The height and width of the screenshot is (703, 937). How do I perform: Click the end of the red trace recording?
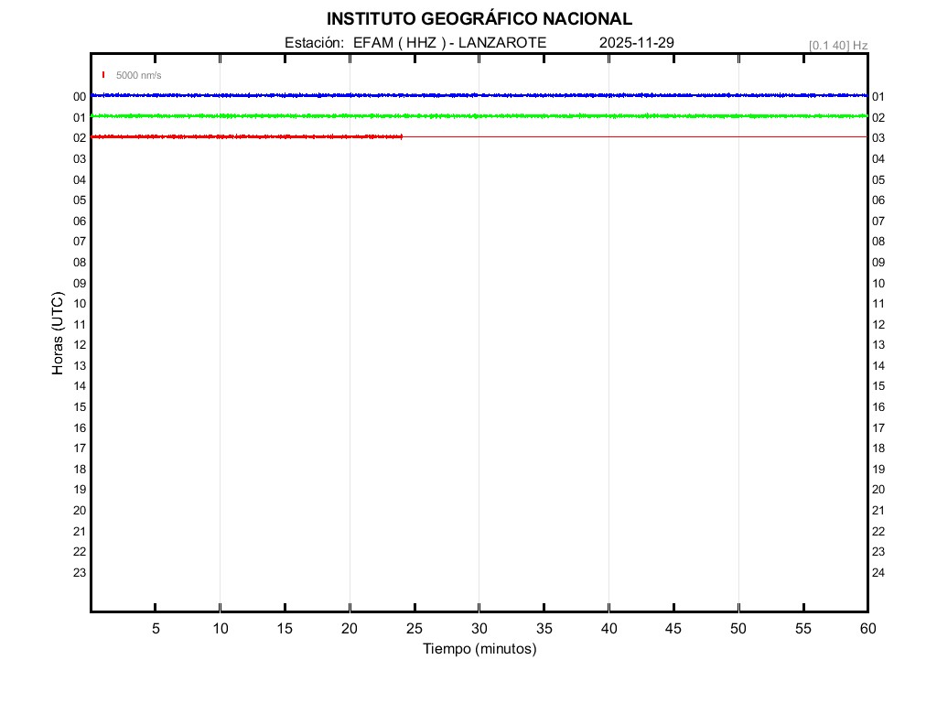point(402,136)
